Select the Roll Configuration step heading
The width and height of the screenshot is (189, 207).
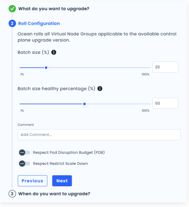[x=39, y=23]
